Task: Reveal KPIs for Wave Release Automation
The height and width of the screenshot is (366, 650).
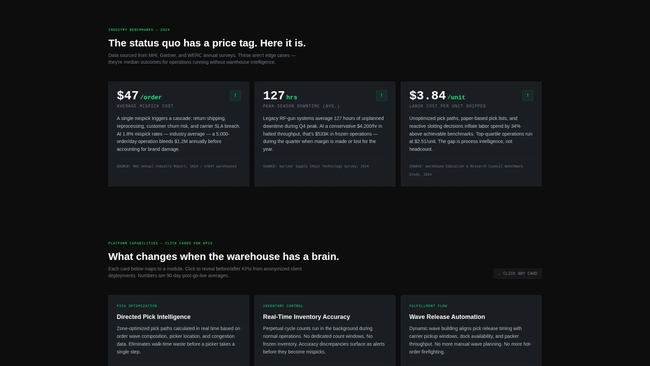Action: 471,330
